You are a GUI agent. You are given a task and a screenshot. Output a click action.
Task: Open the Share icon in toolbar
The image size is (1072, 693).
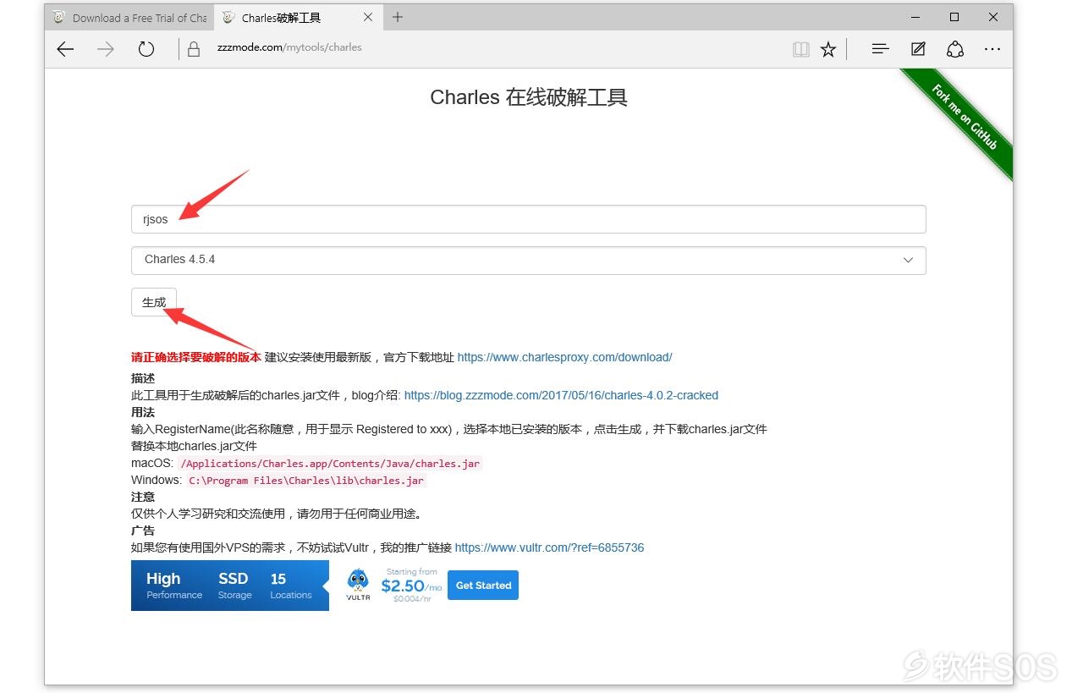[955, 49]
